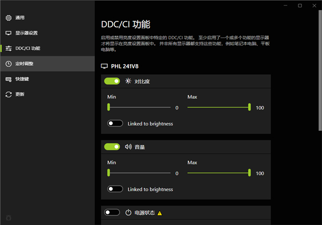Click the Linked to brightness label under 音量

(x=150, y=189)
